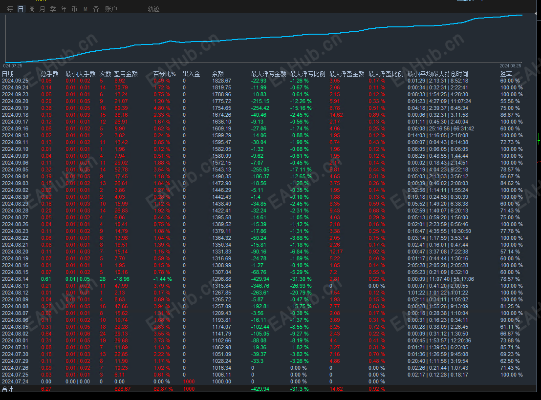
Task: Open the 年 yearly tab
Action: tap(64, 9)
